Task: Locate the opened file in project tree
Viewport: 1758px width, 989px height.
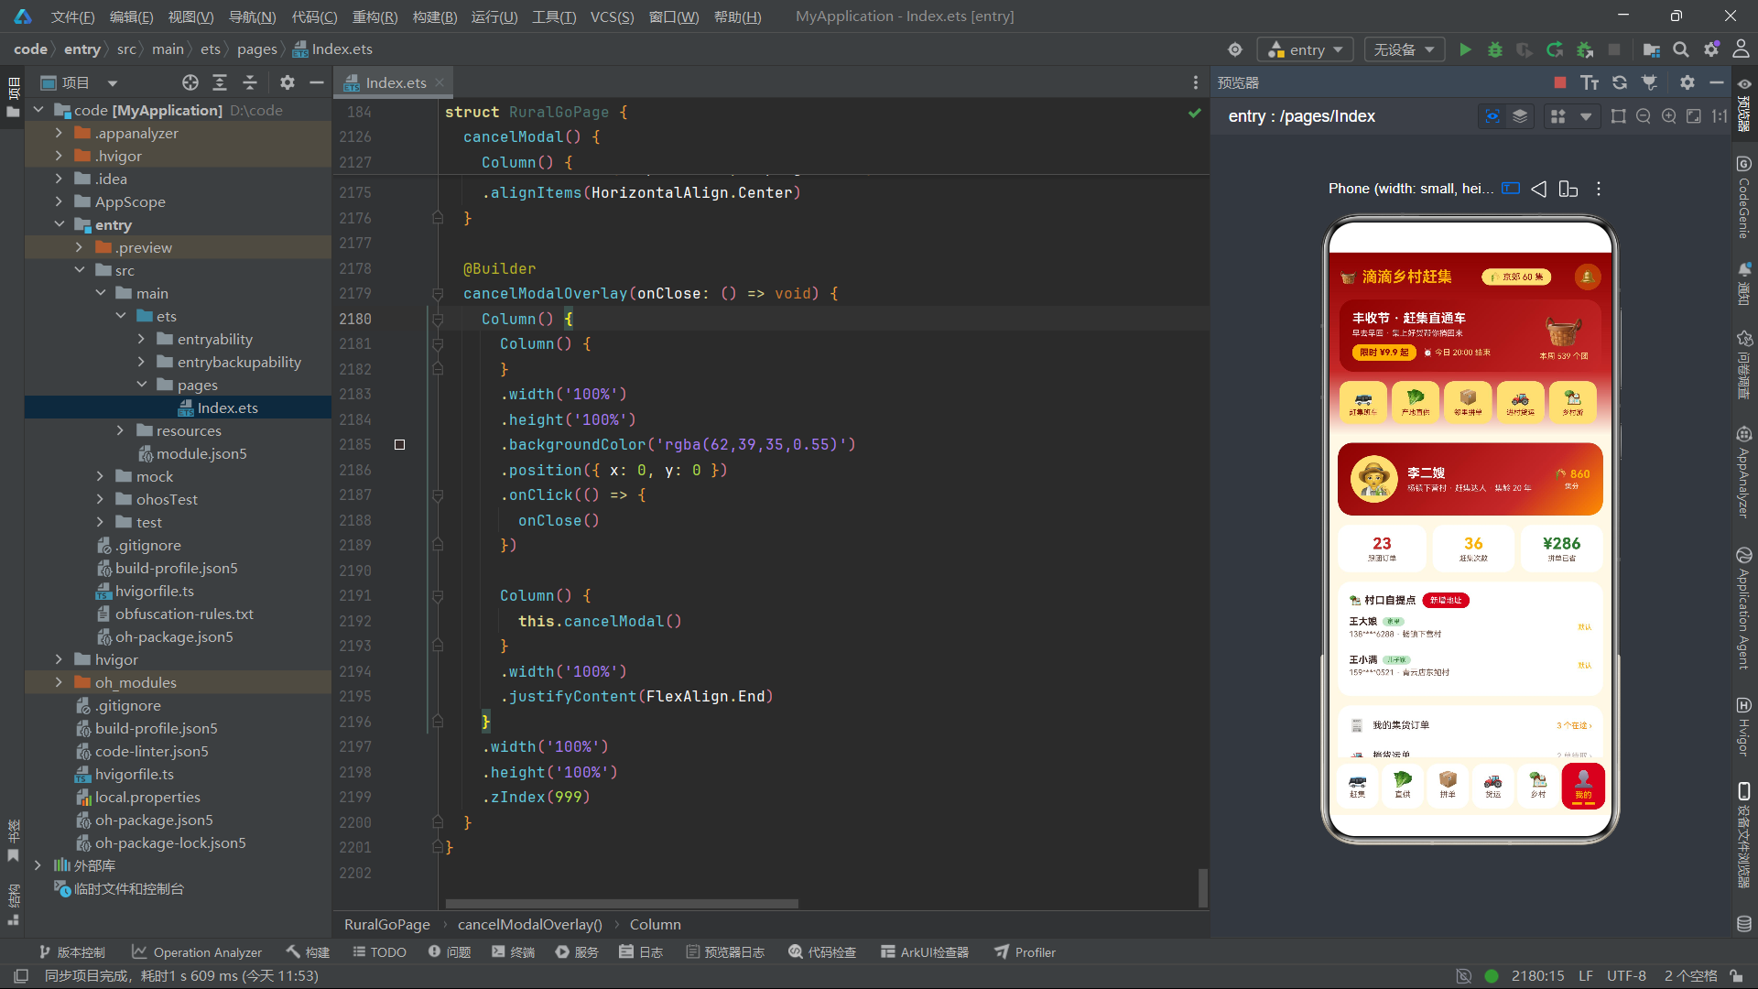Action: click(x=190, y=82)
